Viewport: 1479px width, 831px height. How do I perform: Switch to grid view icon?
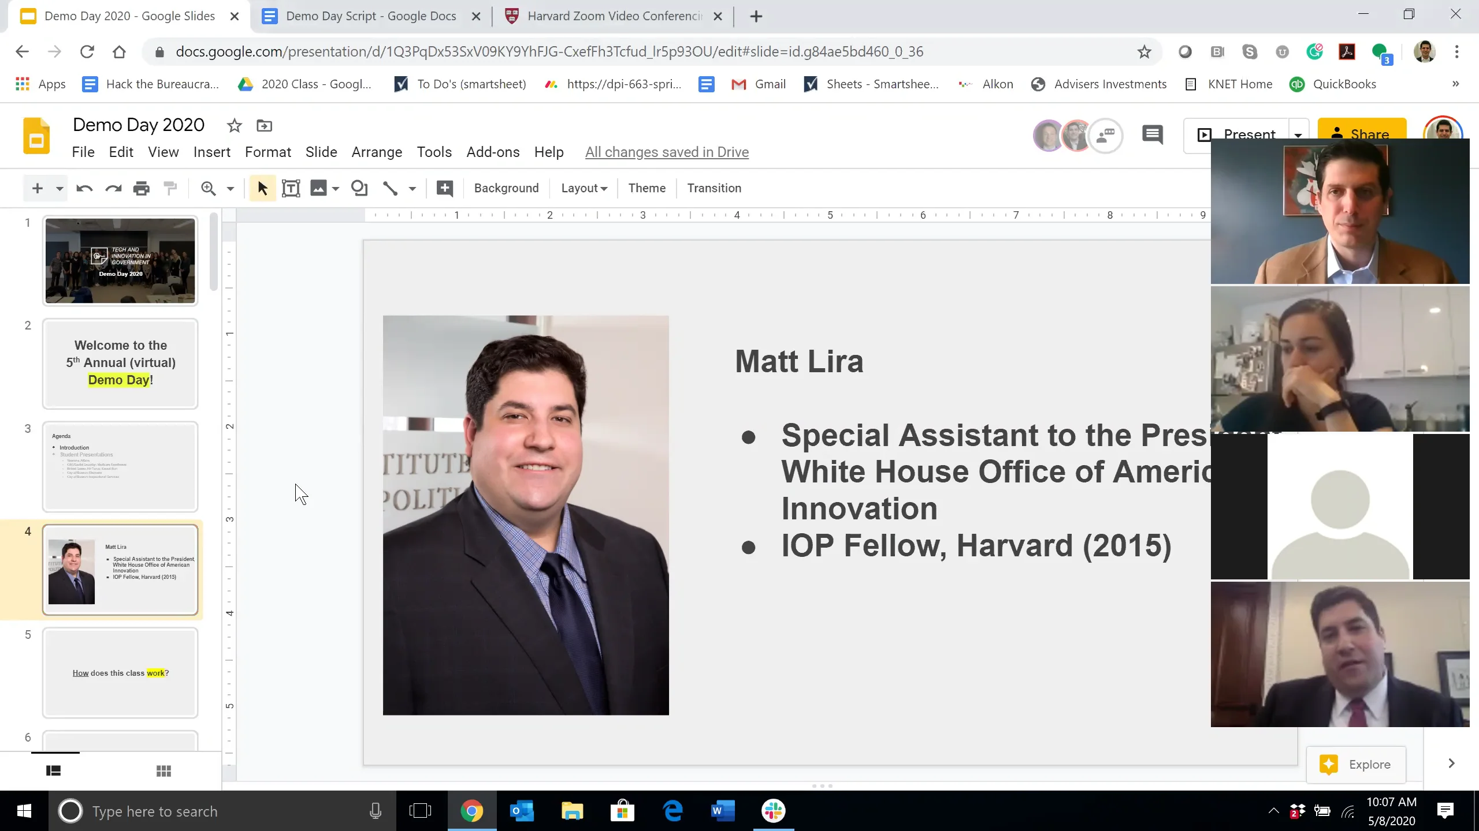pos(163,770)
